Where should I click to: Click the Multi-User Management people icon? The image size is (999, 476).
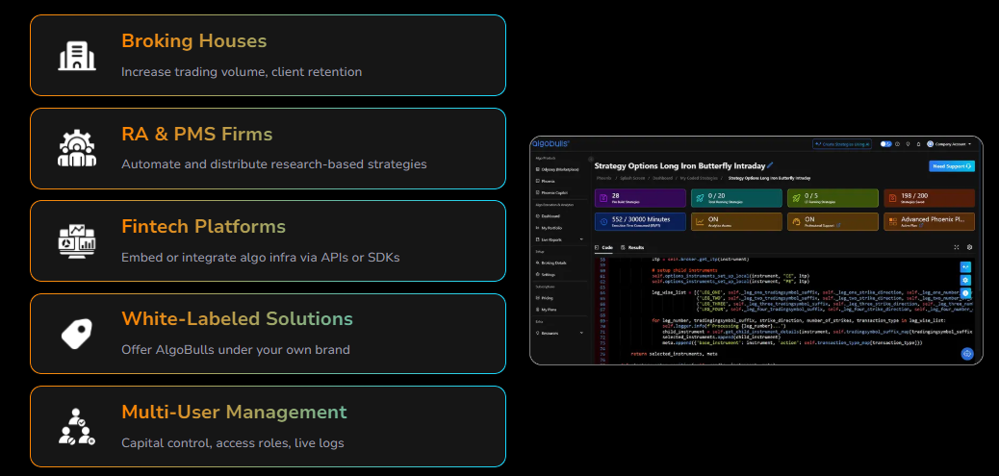point(76,426)
